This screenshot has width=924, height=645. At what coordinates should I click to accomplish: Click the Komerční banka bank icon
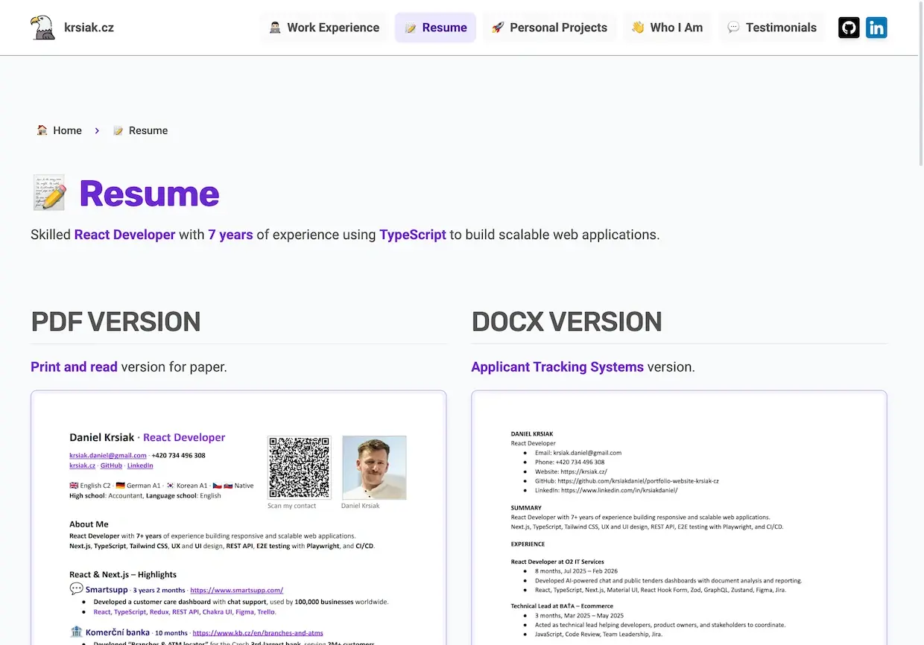[76, 632]
